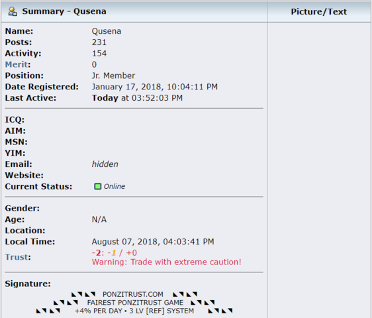This screenshot has width=372, height=318.
Task: Click the post count 231
Action: coord(99,42)
